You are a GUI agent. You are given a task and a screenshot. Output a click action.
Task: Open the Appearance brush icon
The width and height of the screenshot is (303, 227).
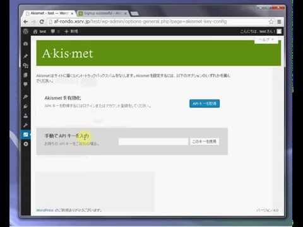click(x=26, y=96)
